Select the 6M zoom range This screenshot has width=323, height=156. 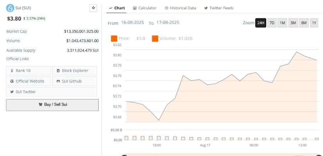click(304, 23)
